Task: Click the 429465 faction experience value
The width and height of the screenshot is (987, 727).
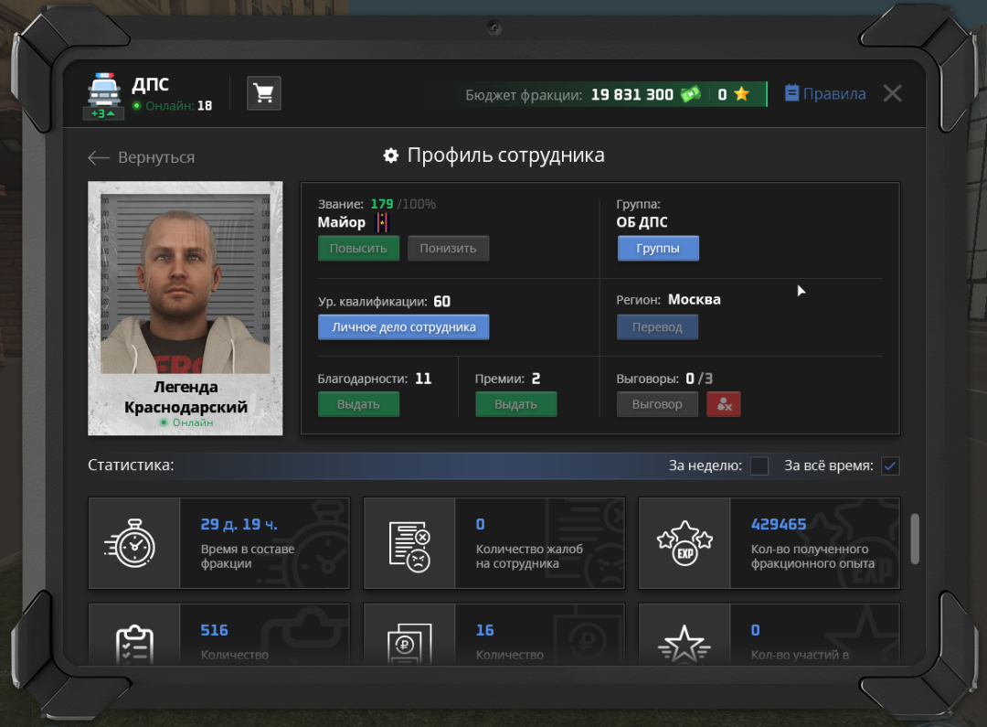Action: (779, 524)
